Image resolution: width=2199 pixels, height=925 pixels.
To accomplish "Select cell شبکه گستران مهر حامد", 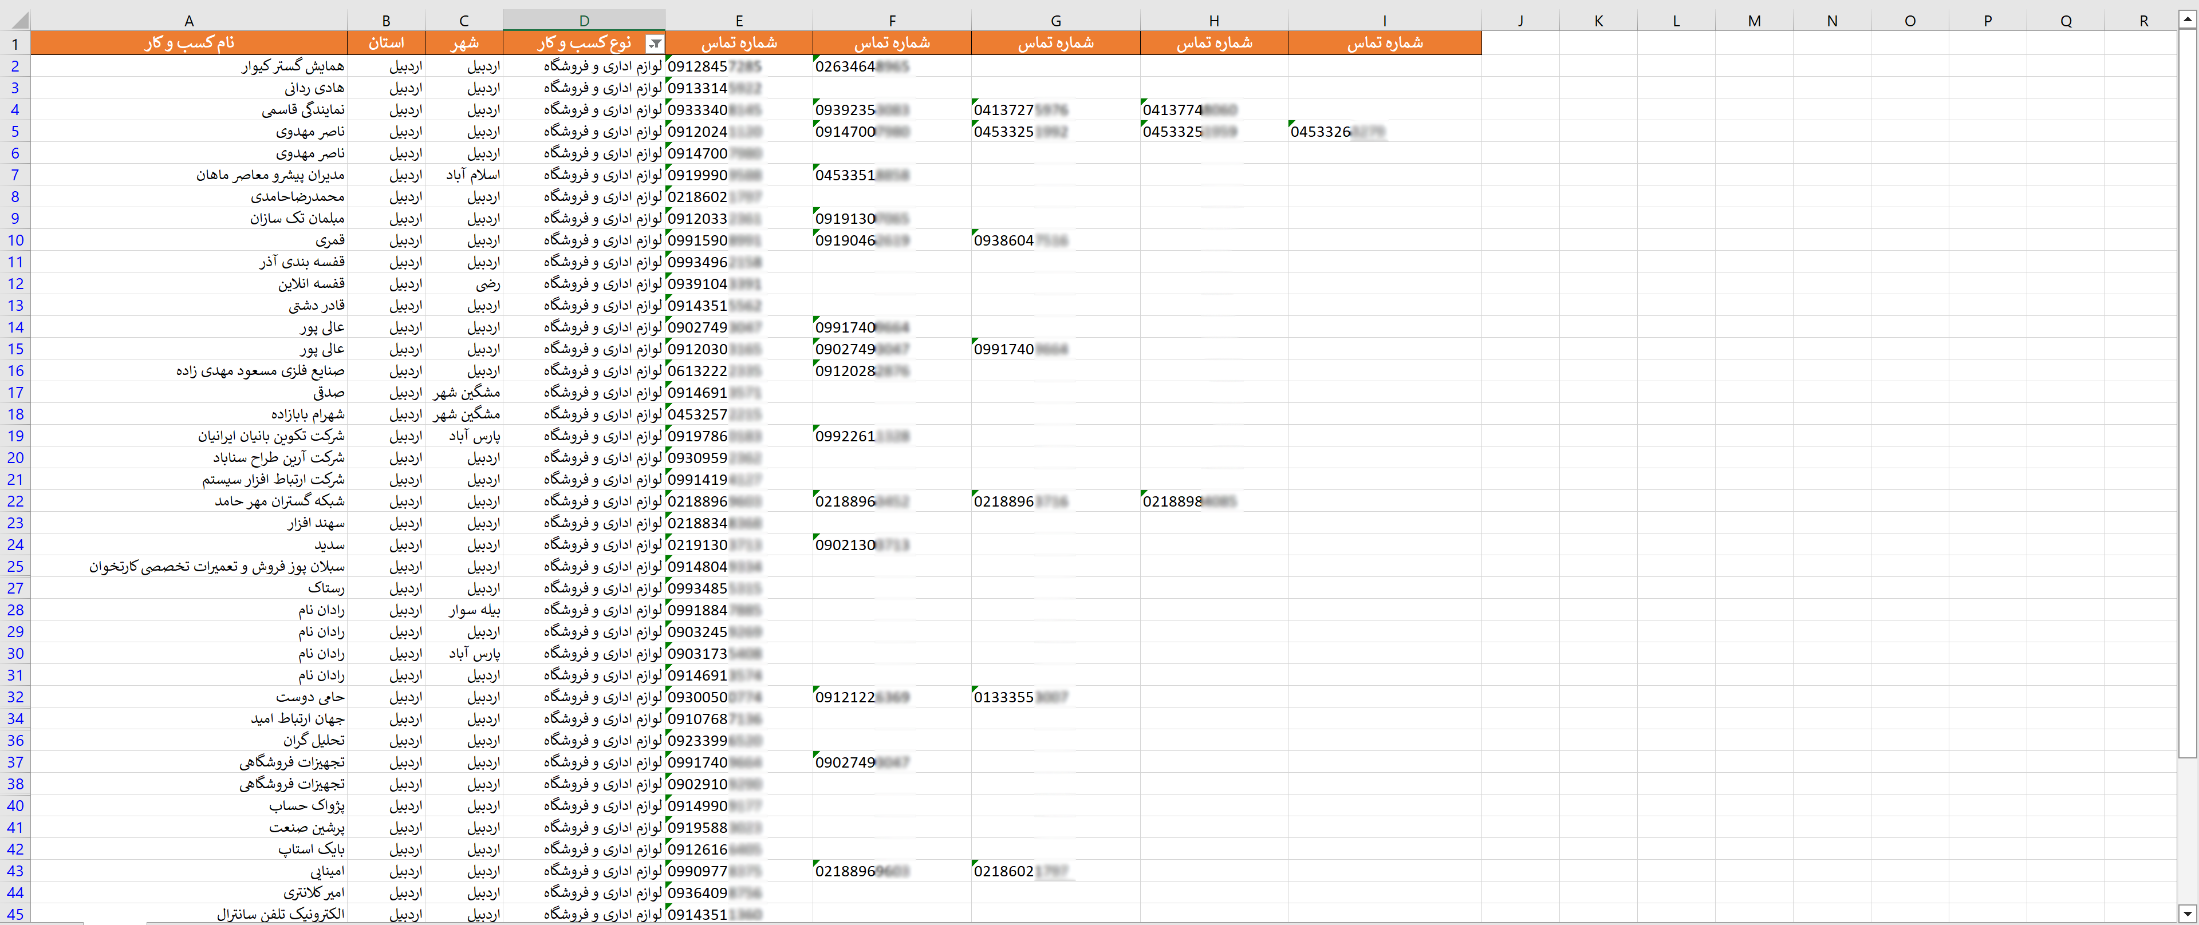I will (x=188, y=502).
